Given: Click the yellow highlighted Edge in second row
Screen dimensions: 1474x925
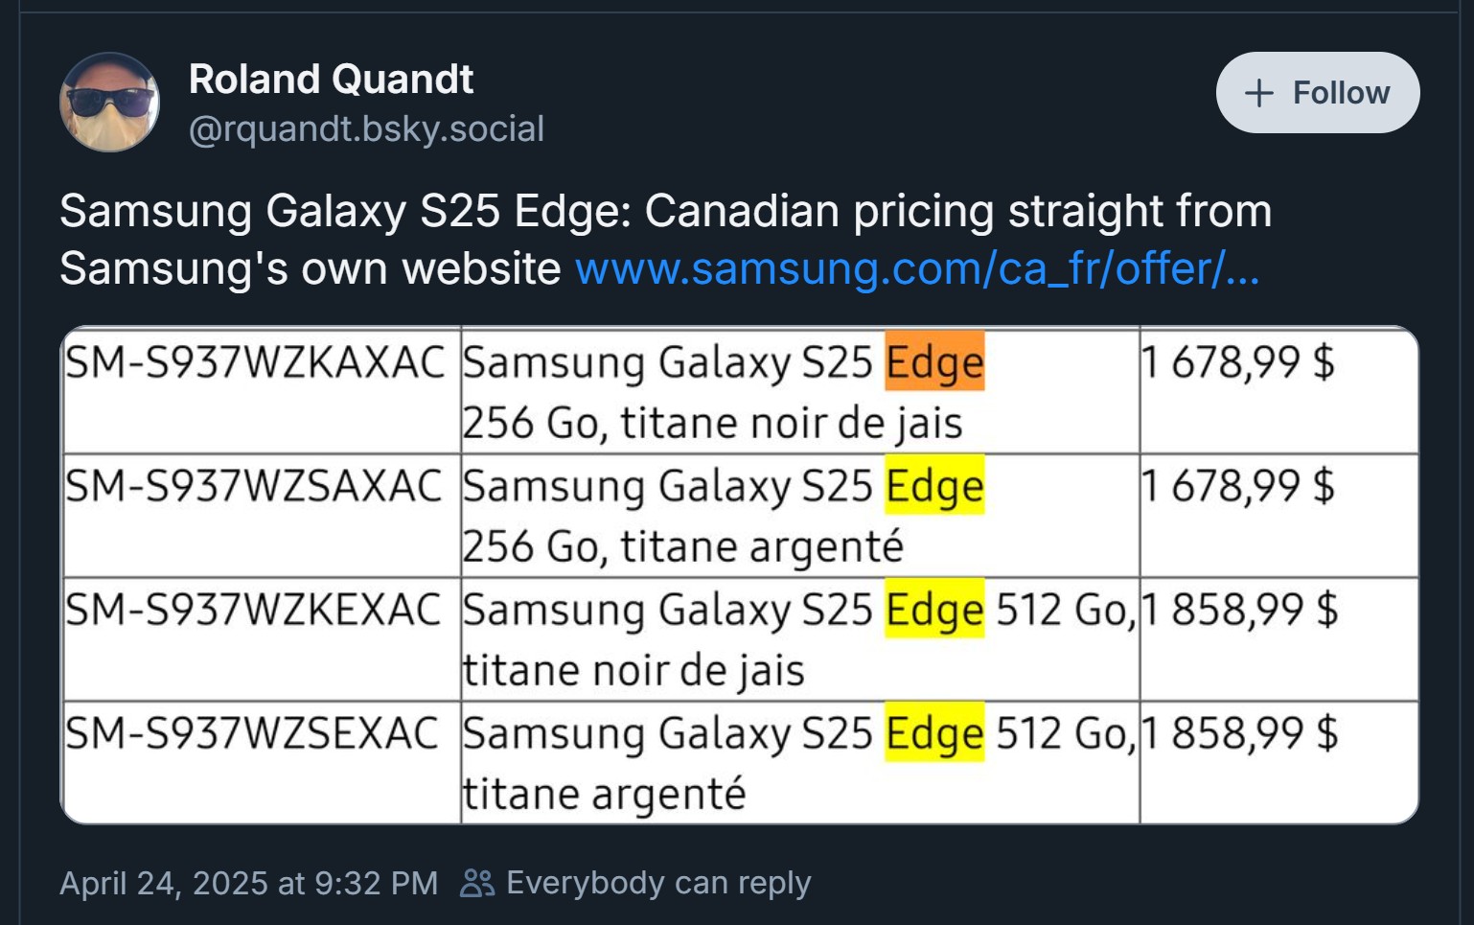Looking at the screenshot, I should [x=934, y=485].
